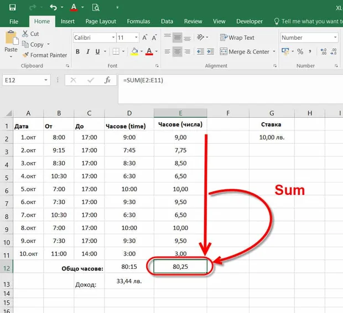Screen dimensions: 343x313
Task: Expand Merge & Center options arrow
Action: click(274, 51)
